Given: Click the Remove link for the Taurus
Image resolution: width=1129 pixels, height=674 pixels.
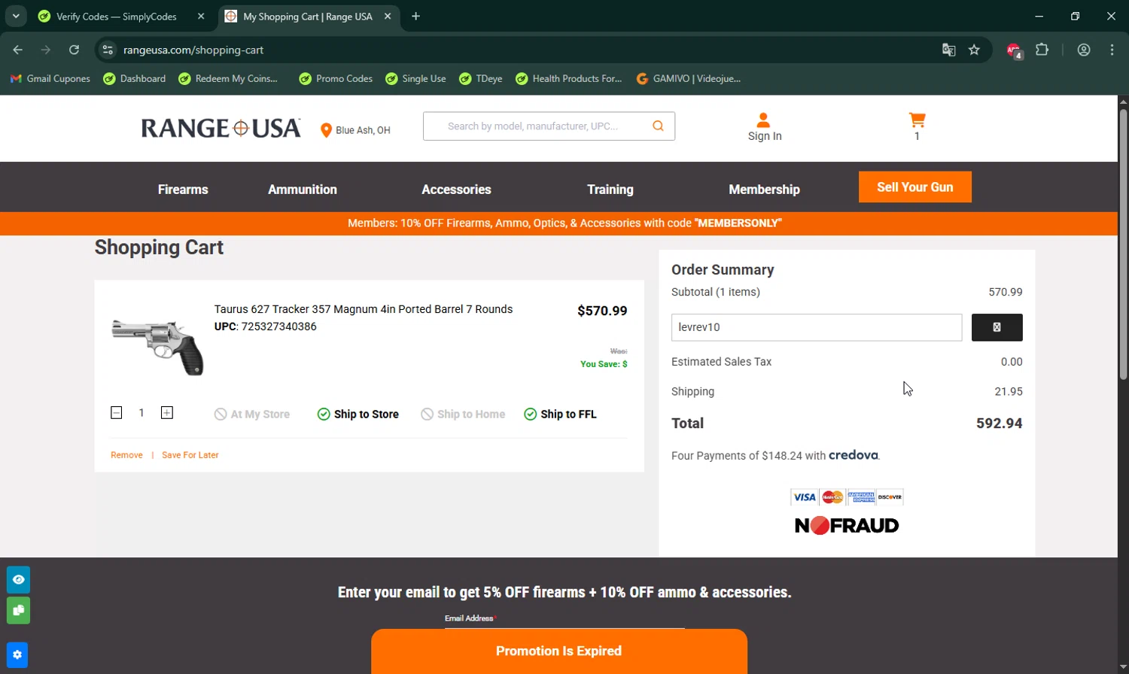Looking at the screenshot, I should (x=126, y=455).
